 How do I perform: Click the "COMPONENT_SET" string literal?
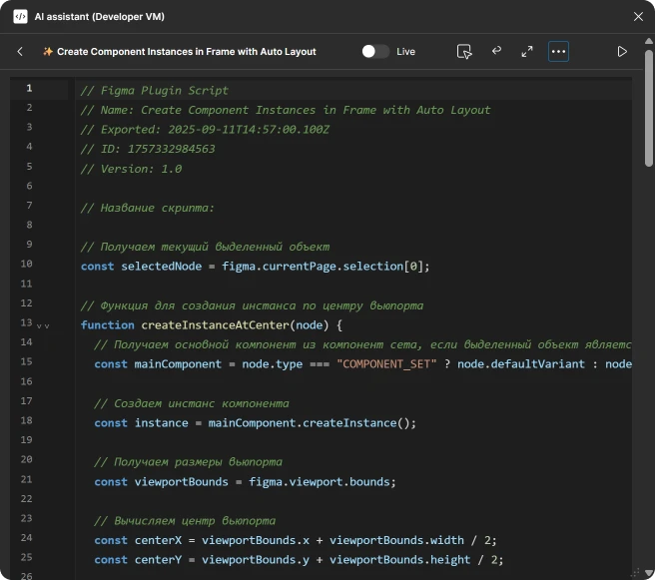(386, 364)
